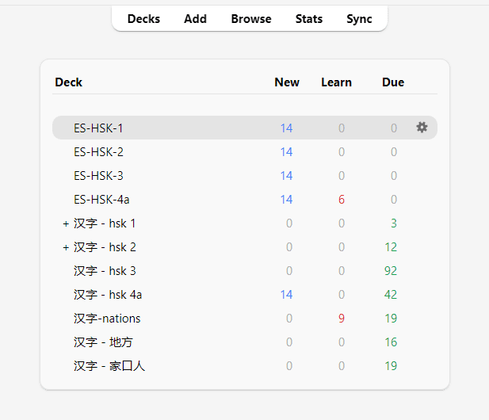Select the ES-HSK-4a deck
Viewport: 489px width, 420px height.
pyautogui.click(x=101, y=199)
